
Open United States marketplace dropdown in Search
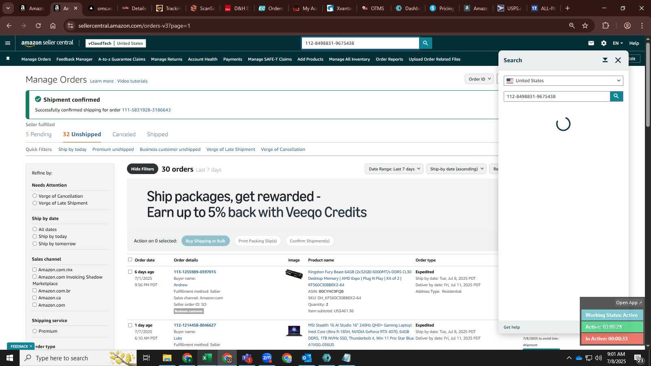564,81
